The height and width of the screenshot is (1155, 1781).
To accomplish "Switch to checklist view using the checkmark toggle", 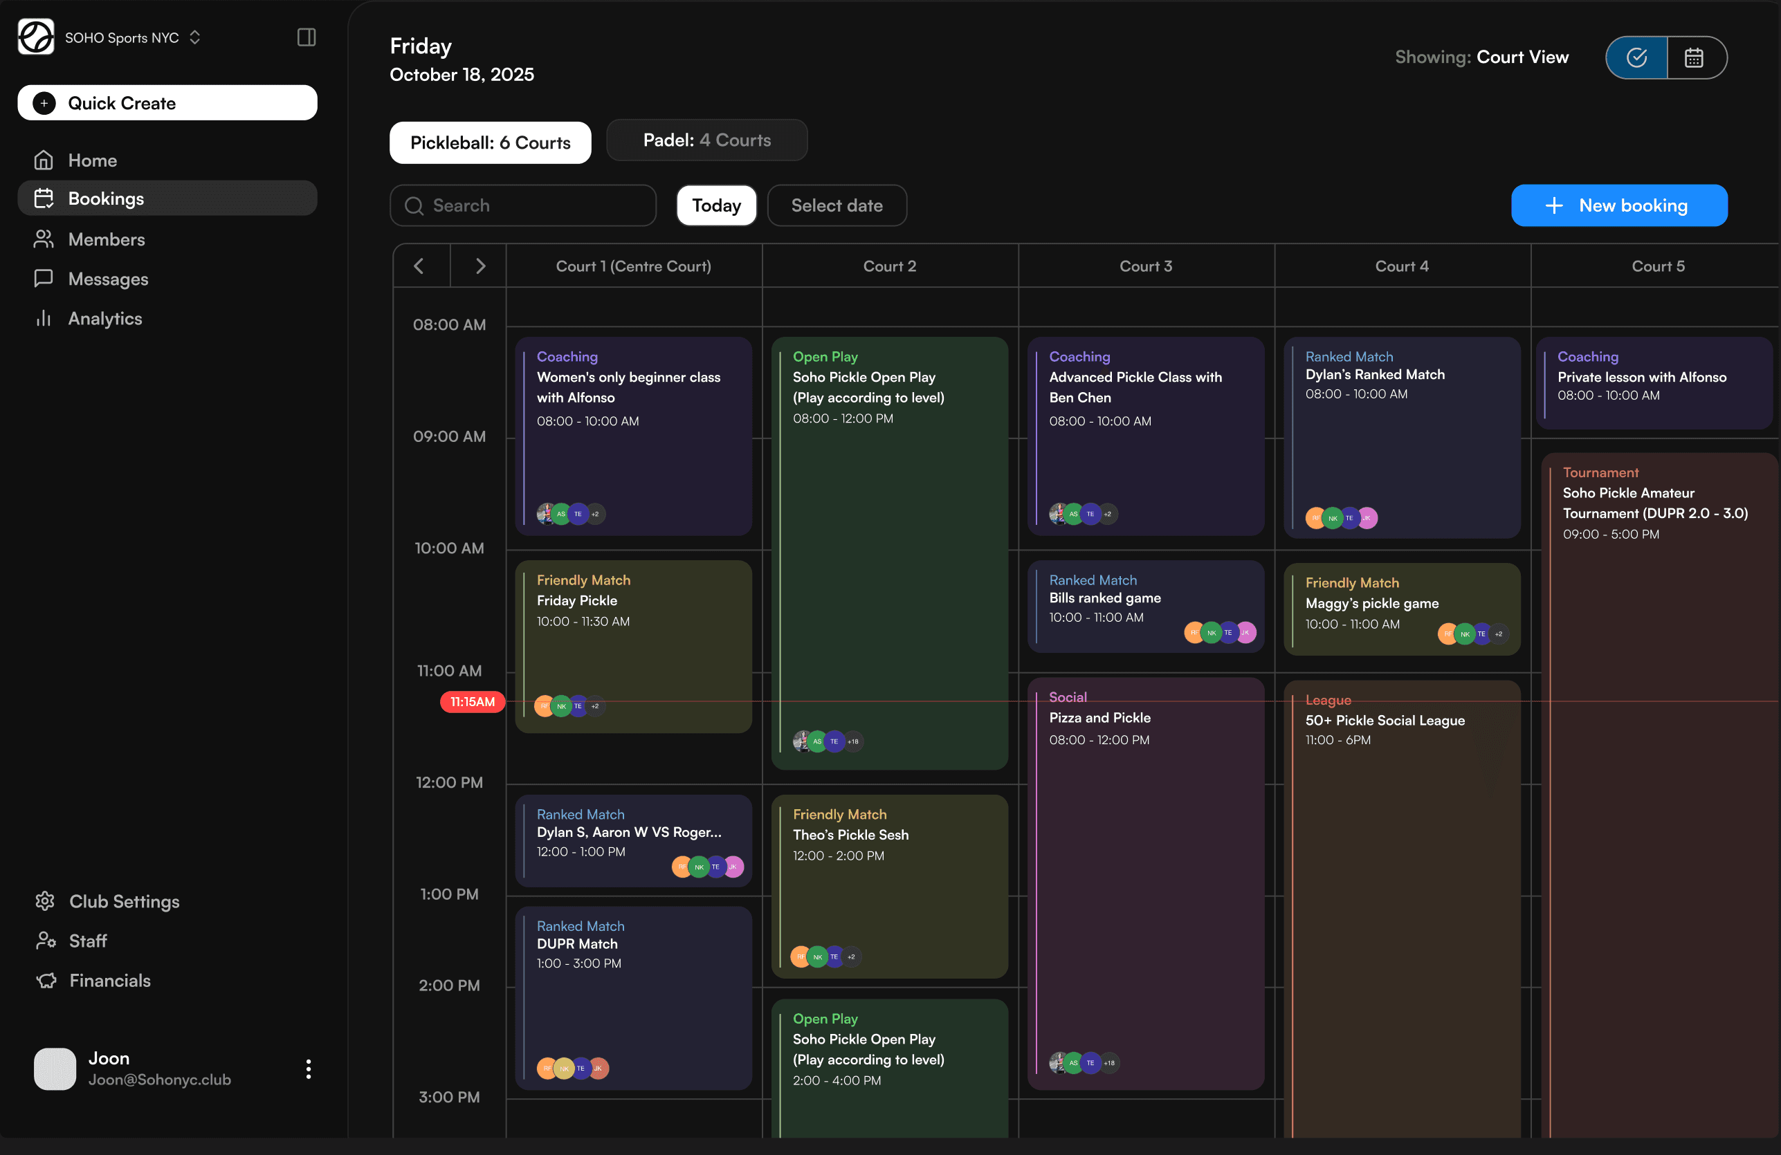I will pyautogui.click(x=1636, y=57).
